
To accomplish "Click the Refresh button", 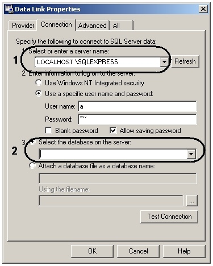I will 185,61.
